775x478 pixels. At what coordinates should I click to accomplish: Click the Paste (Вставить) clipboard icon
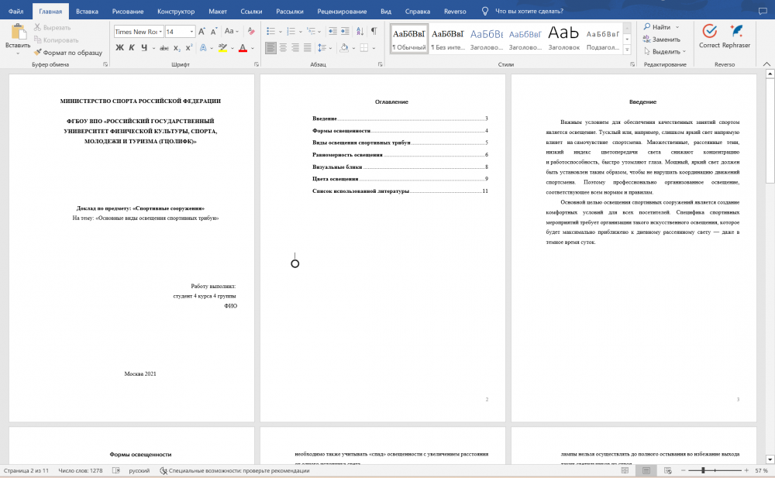(x=19, y=31)
